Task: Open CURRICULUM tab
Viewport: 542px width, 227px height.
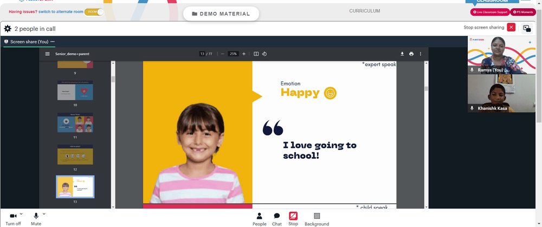Action: (x=364, y=11)
